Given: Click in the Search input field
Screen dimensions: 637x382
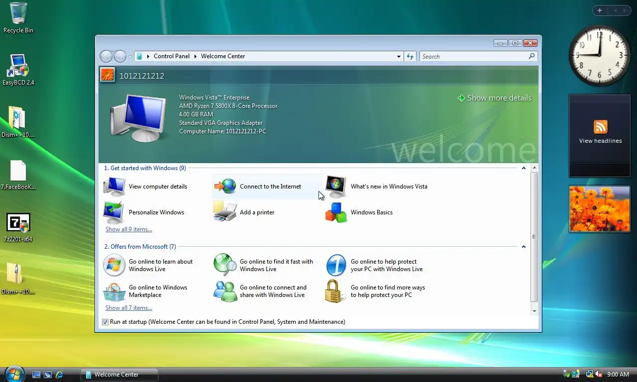Looking at the screenshot, I should pyautogui.click(x=474, y=56).
